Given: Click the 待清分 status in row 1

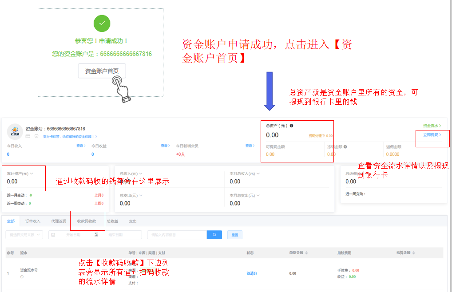Looking at the screenshot, I should pos(252,273).
